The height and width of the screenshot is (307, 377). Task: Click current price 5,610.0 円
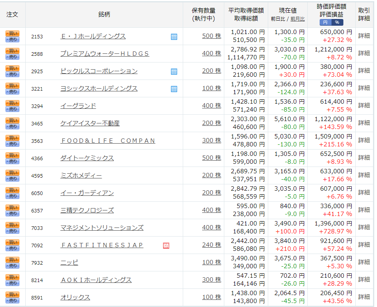[x=290, y=119]
